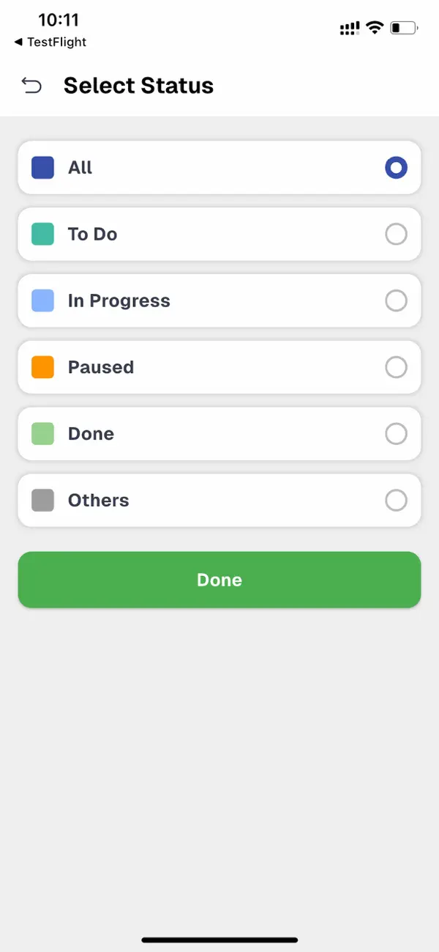Viewport: 439px width, 952px height.
Task: Tap the gray Others status icon
Action: 42,500
